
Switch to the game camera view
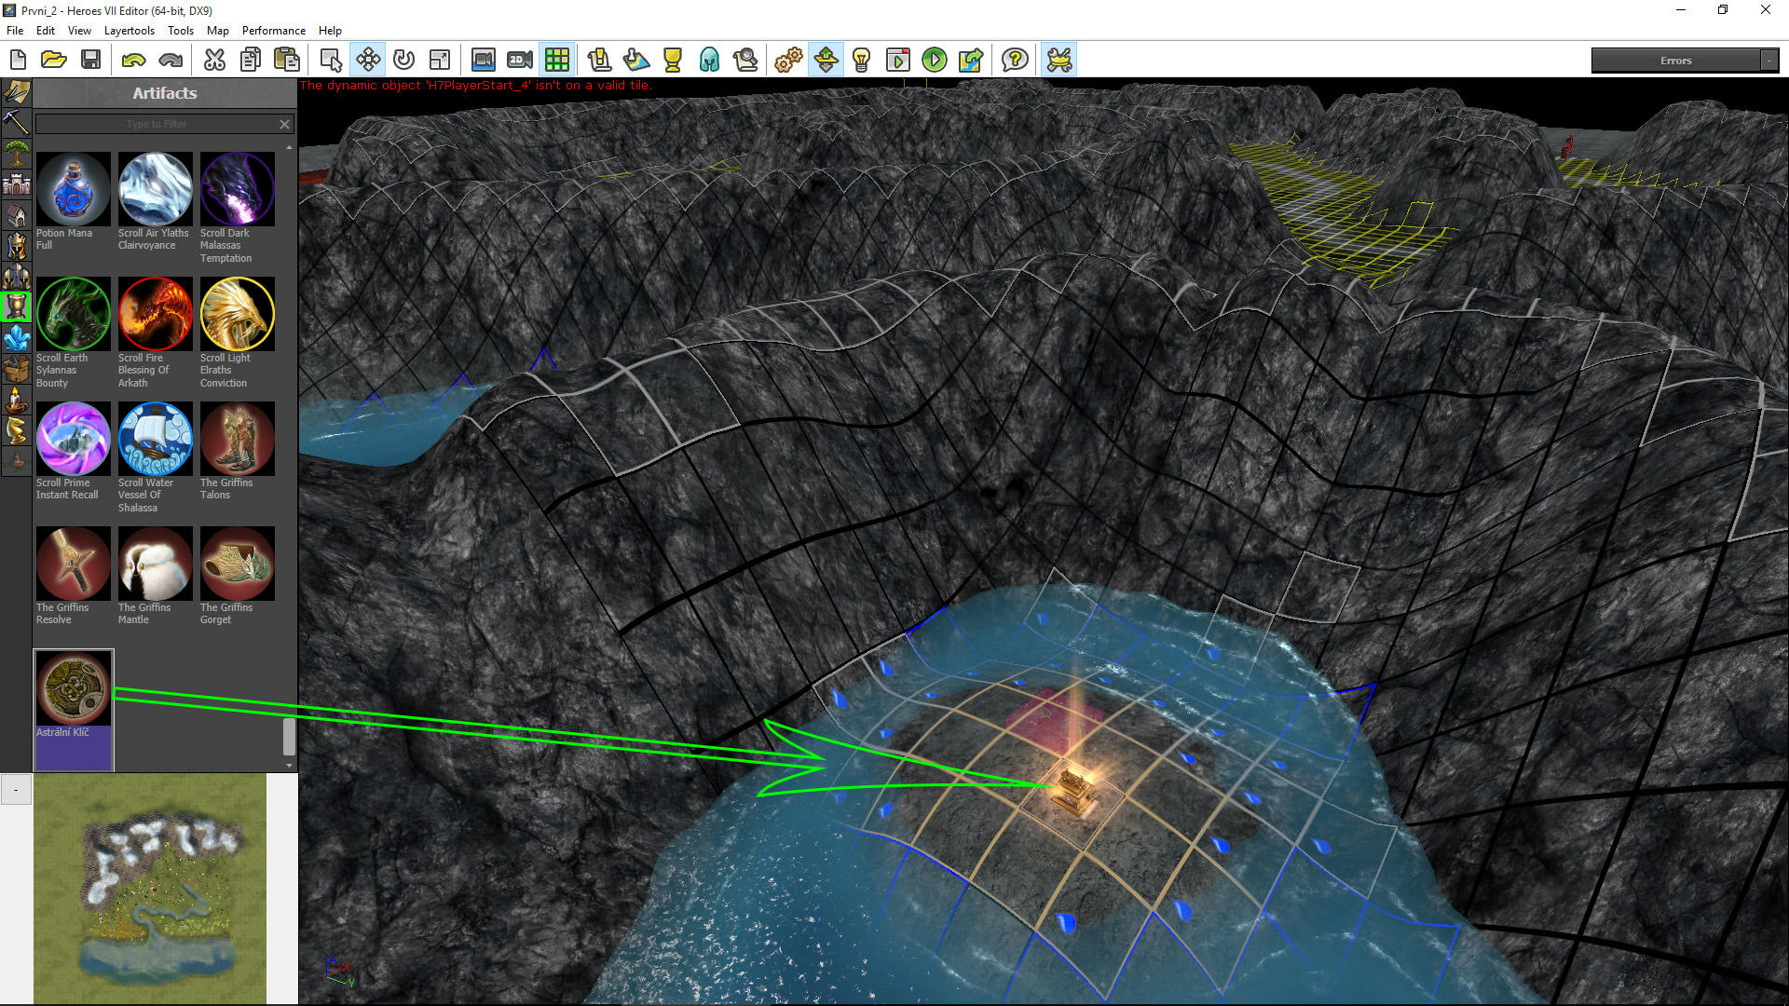pyautogui.click(x=483, y=61)
